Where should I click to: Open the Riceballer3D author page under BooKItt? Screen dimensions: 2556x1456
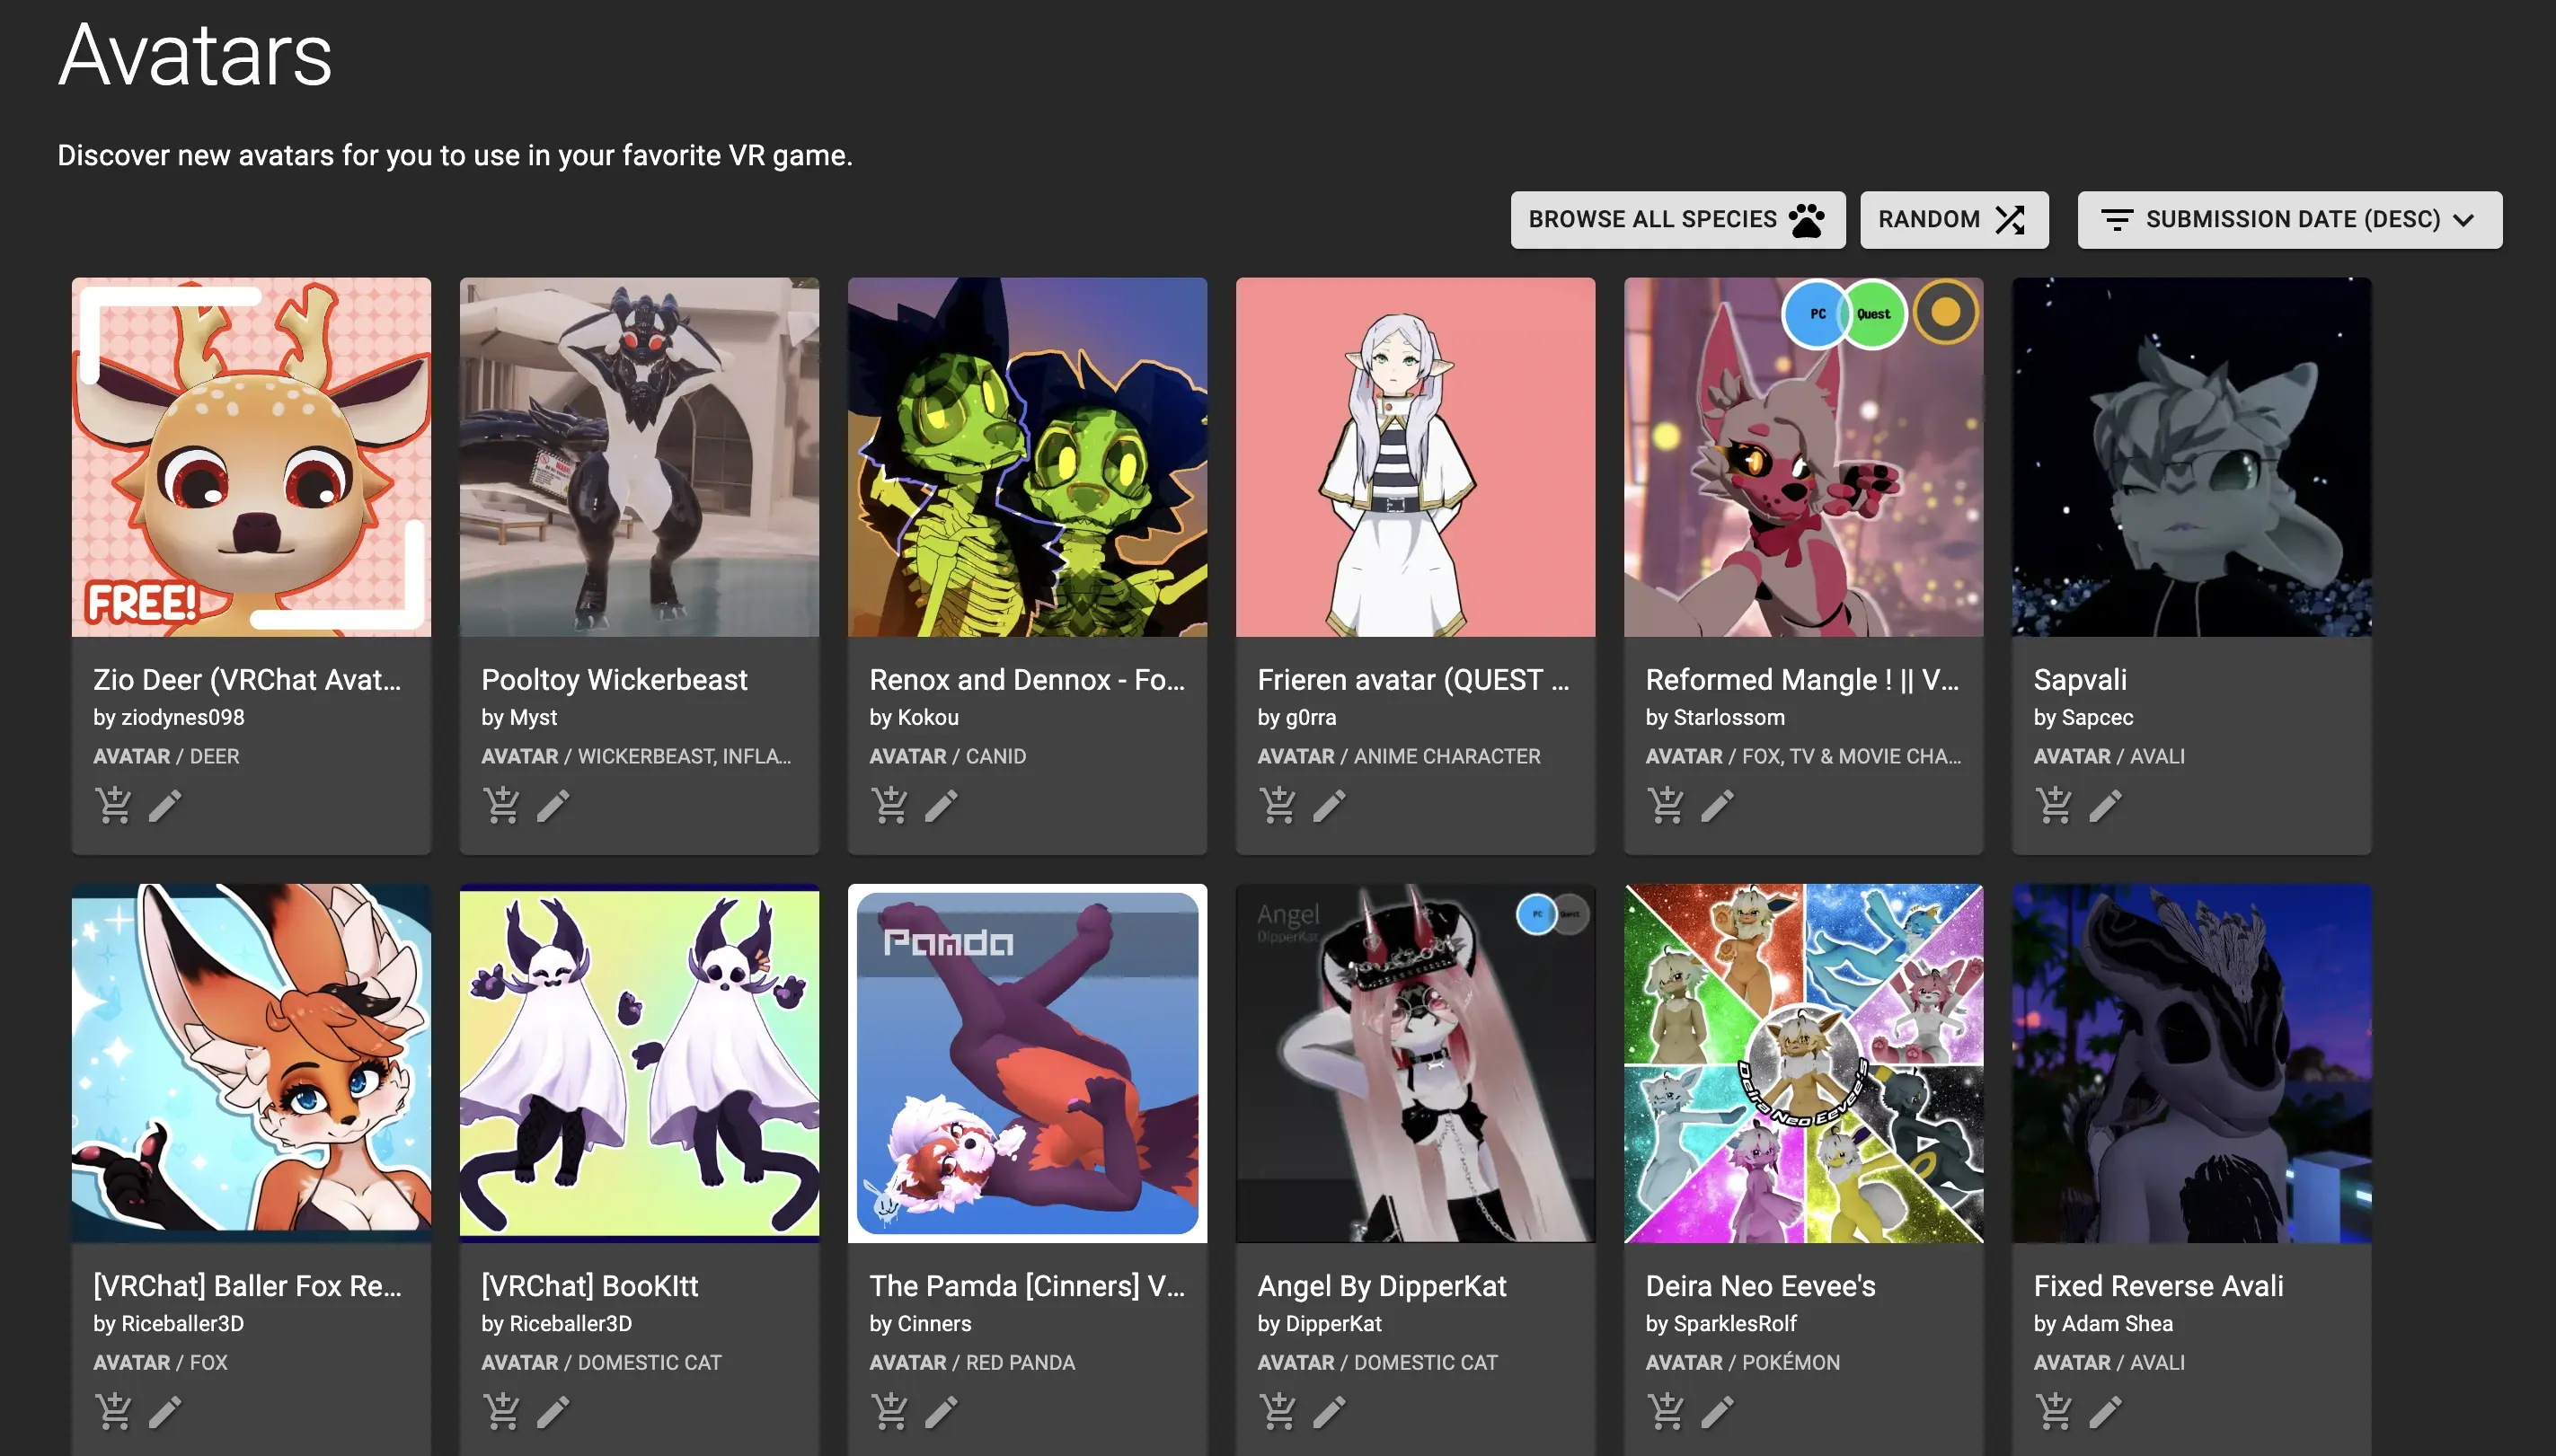(570, 1323)
